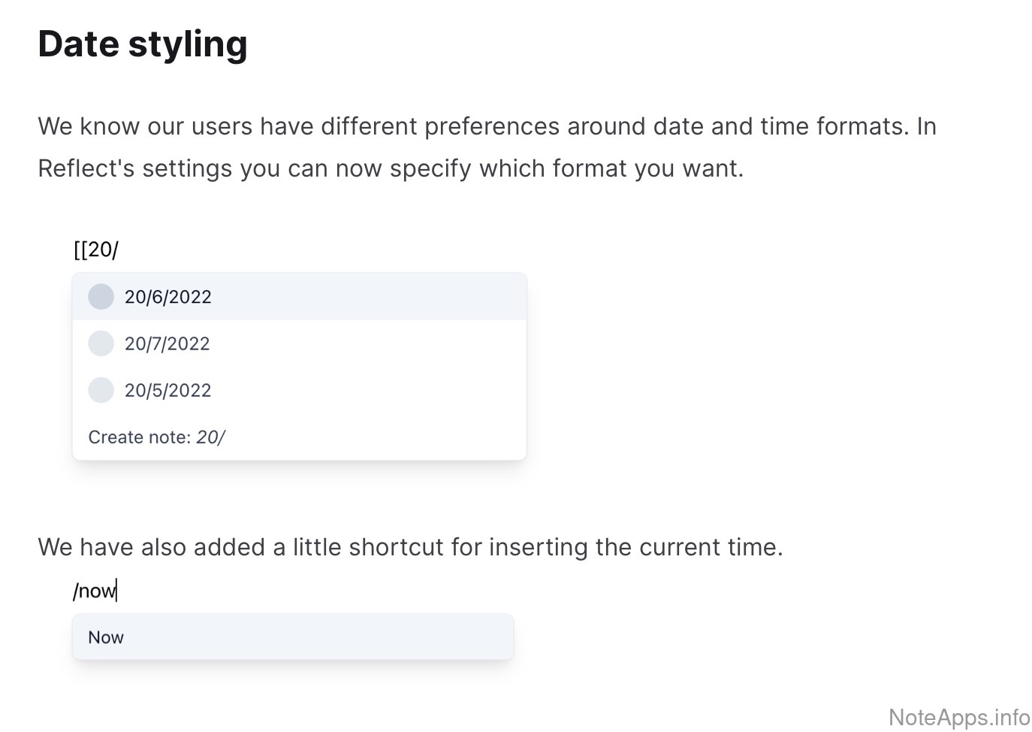
Task: Pick the 20/5/2022 date suggestion
Action: 168,390
